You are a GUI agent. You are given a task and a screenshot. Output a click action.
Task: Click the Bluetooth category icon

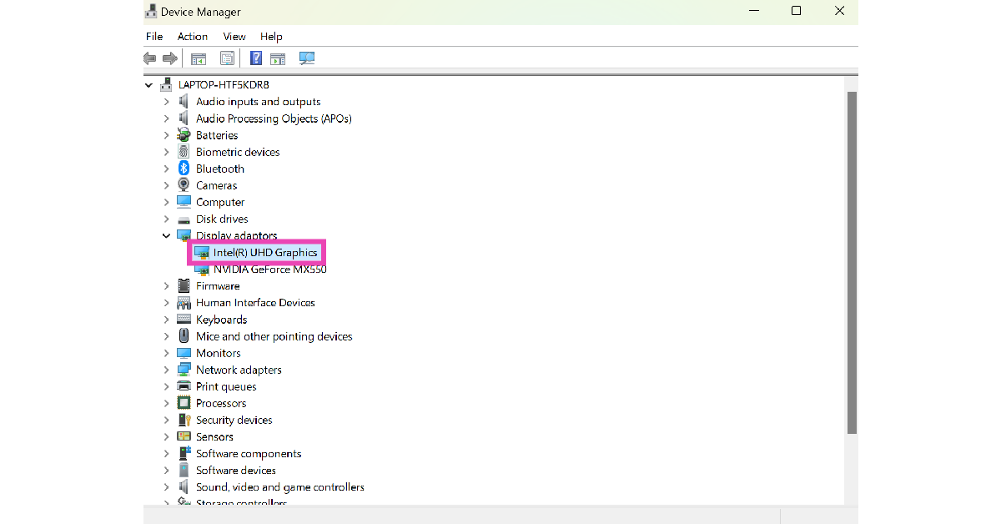point(184,169)
